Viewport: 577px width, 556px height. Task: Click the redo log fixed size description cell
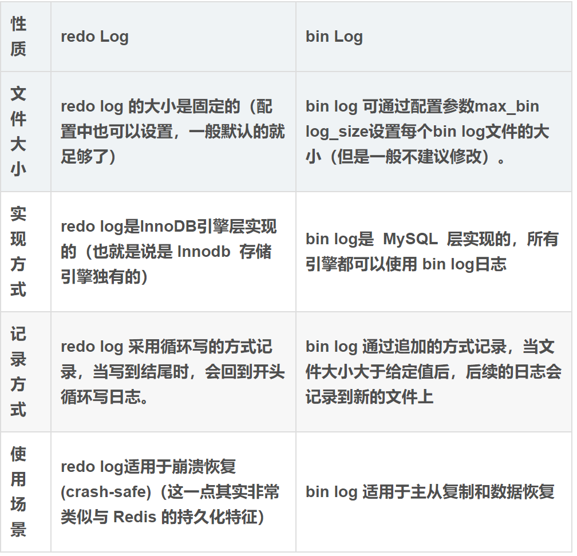tap(173, 132)
